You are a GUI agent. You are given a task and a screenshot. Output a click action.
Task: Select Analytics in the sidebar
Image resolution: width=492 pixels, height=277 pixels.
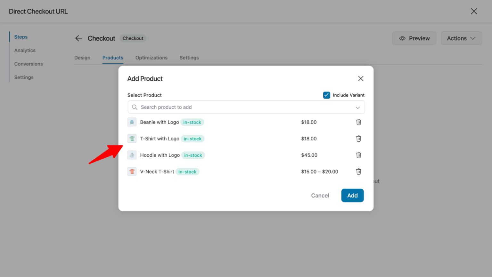(x=25, y=50)
